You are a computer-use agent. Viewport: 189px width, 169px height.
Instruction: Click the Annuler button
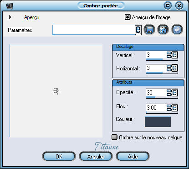click(x=96, y=156)
